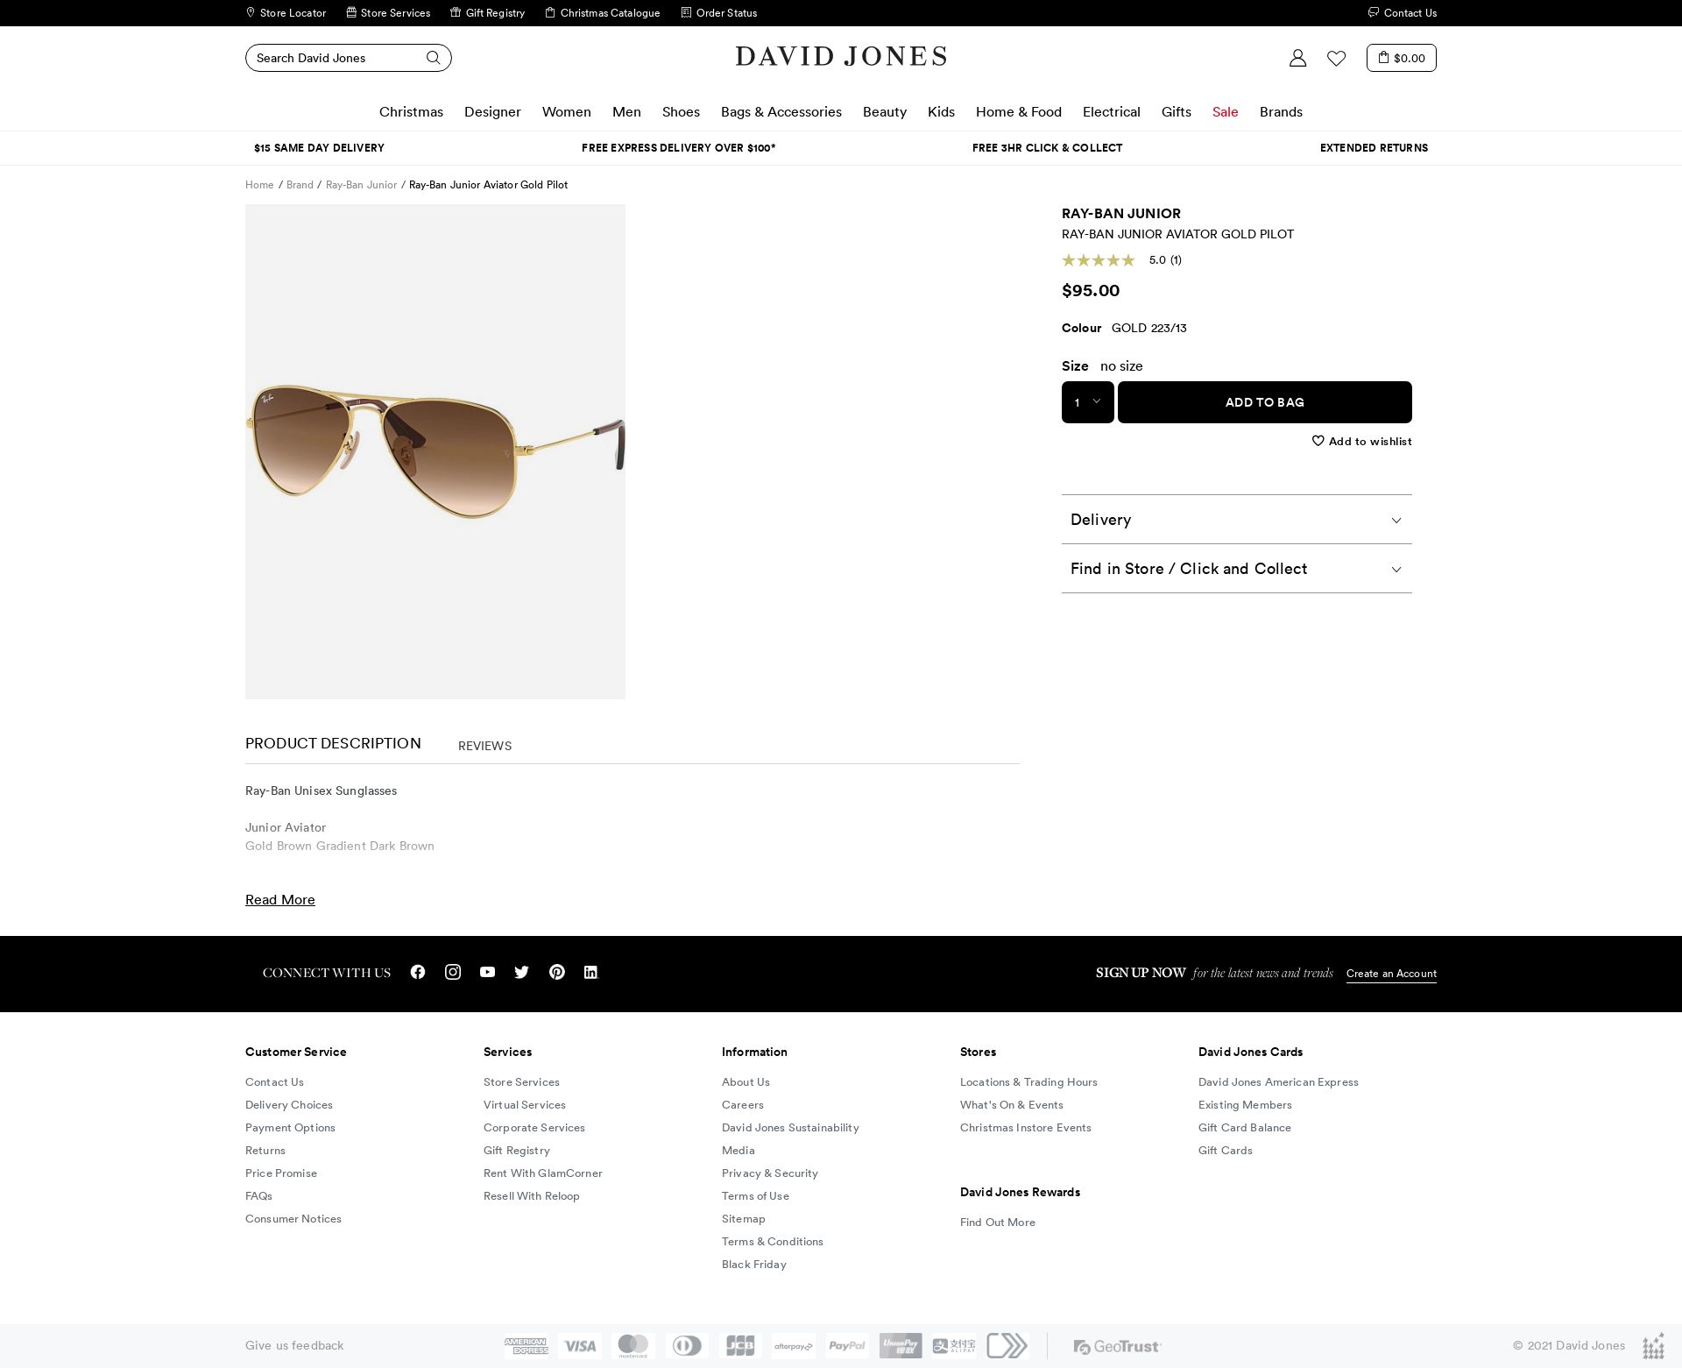Go to Home breadcrumb
The image size is (1682, 1368).
pyautogui.click(x=259, y=185)
